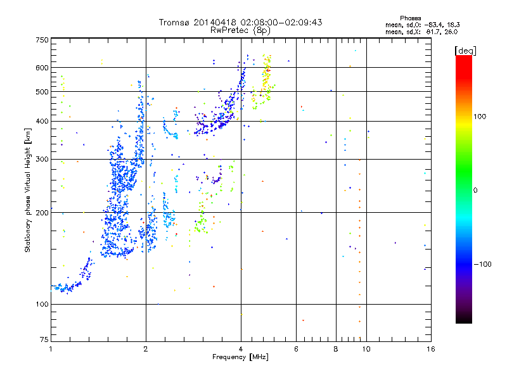
Task: Click 'mean, sd,O: -83.4, 18.3' statistic
Action: tap(422, 25)
